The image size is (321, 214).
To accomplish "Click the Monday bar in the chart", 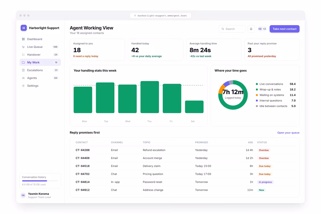I will pos(83,100).
